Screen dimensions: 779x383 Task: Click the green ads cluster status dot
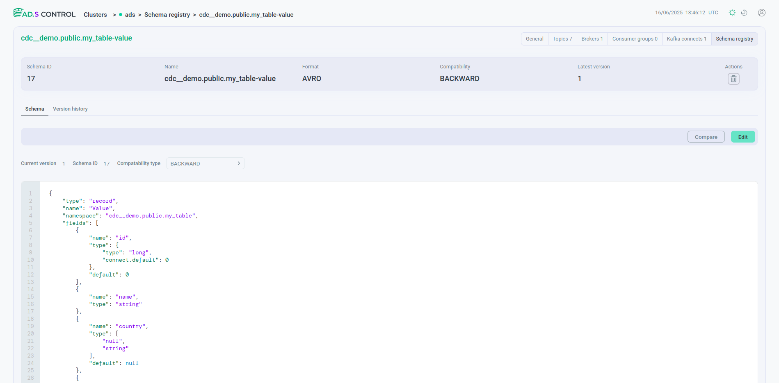click(x=121, y=15)
